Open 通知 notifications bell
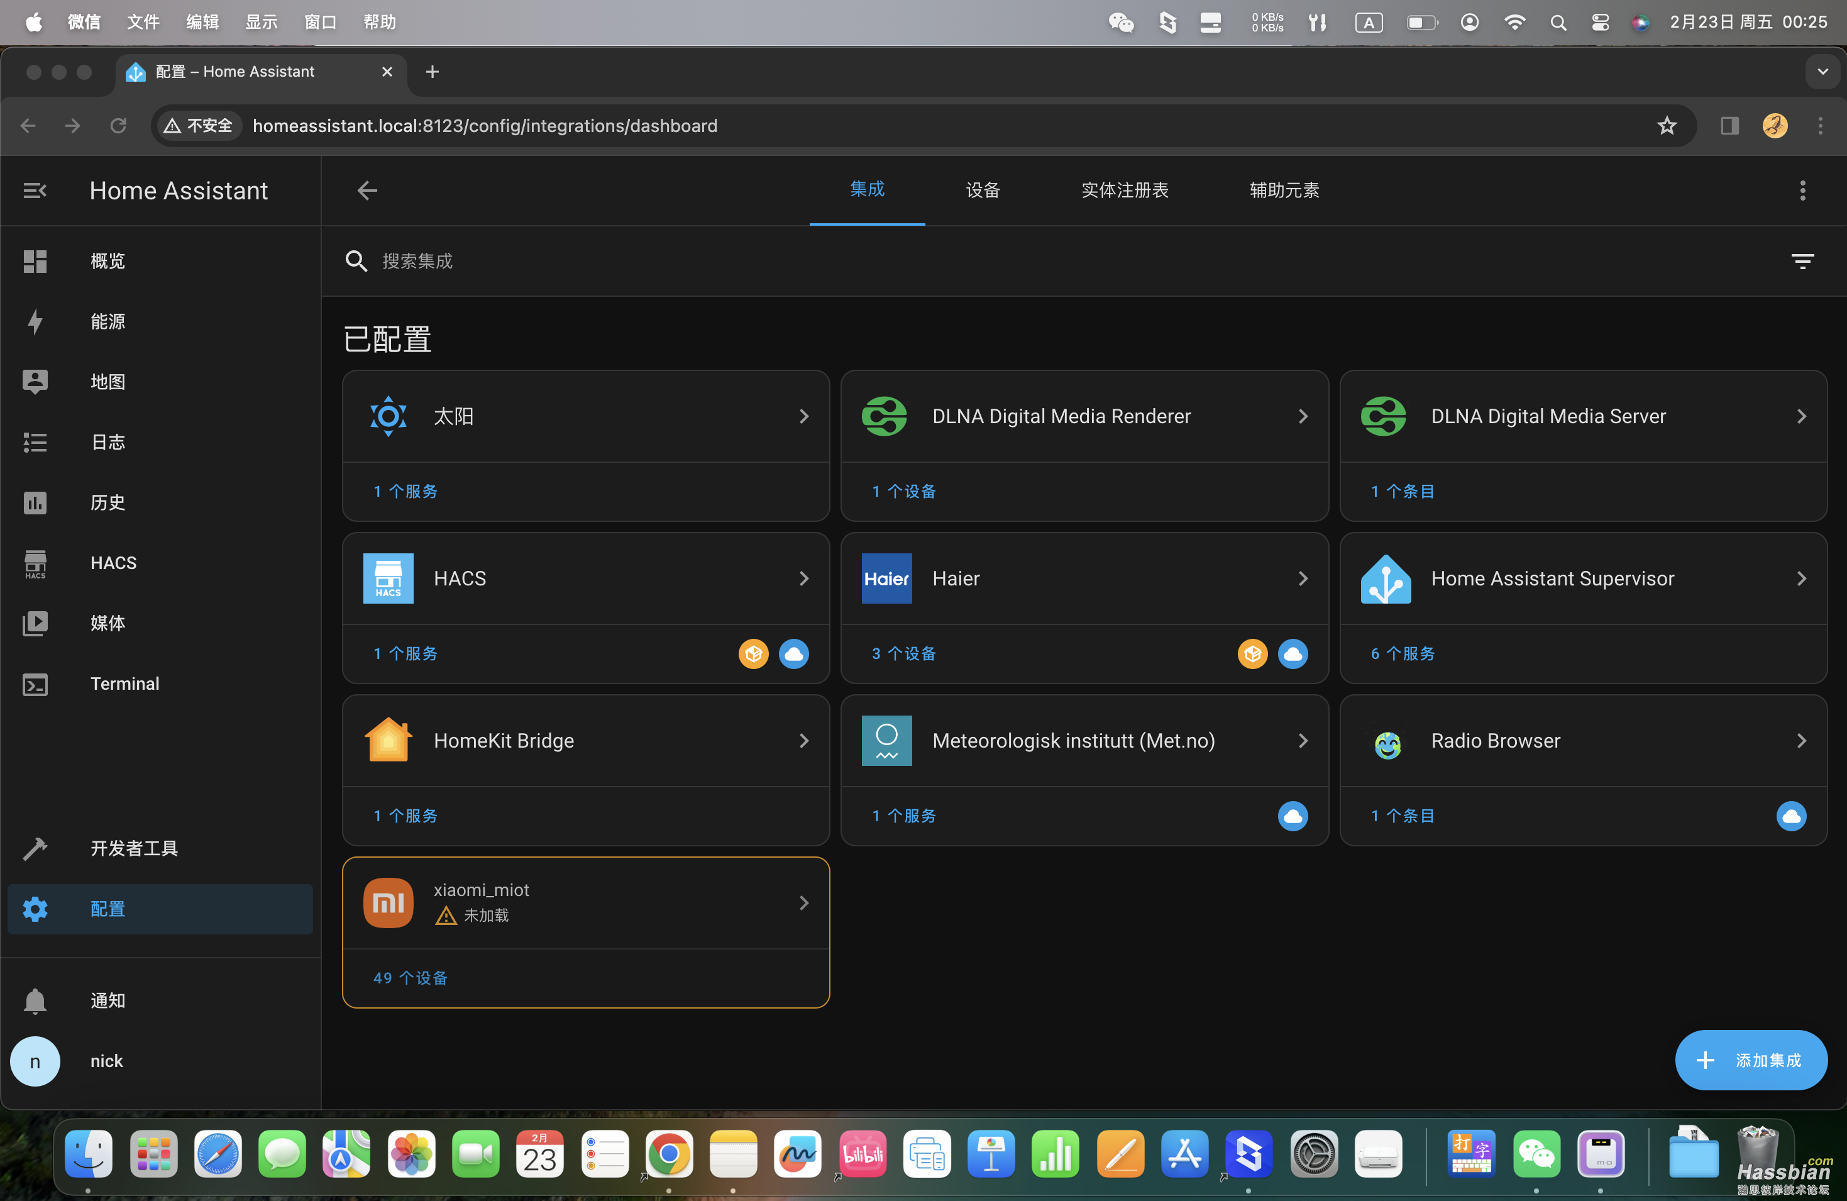The image size is (1847, 1201). click(160, 1000)
